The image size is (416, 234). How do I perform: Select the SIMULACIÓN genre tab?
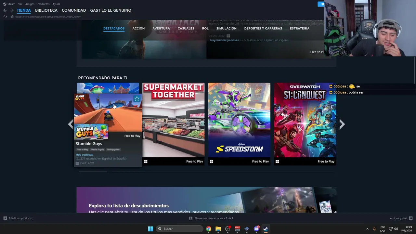227,28
